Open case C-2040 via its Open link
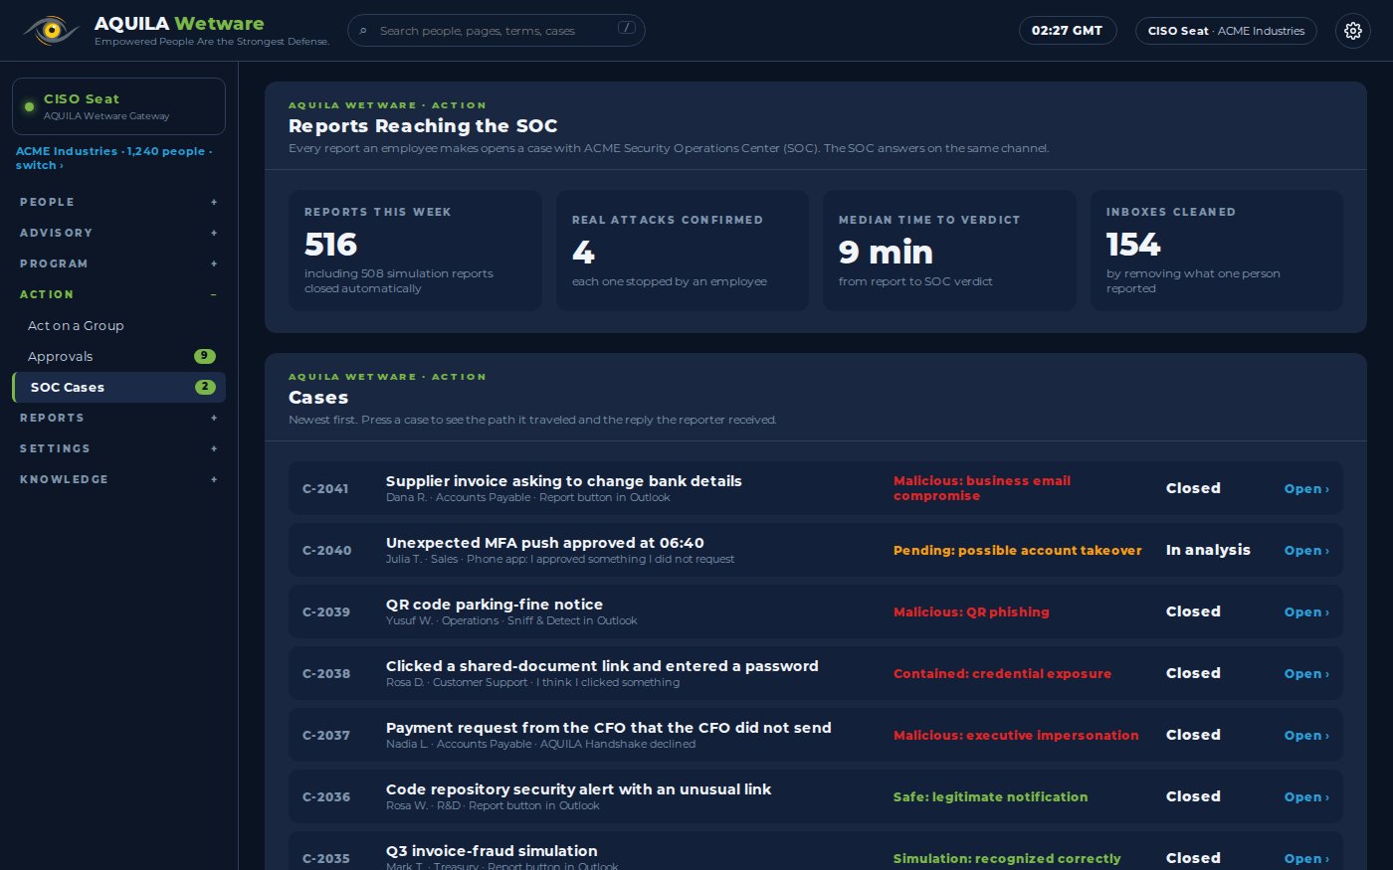This screenshot has height=870, width=1393. [x=1306, y=550]
